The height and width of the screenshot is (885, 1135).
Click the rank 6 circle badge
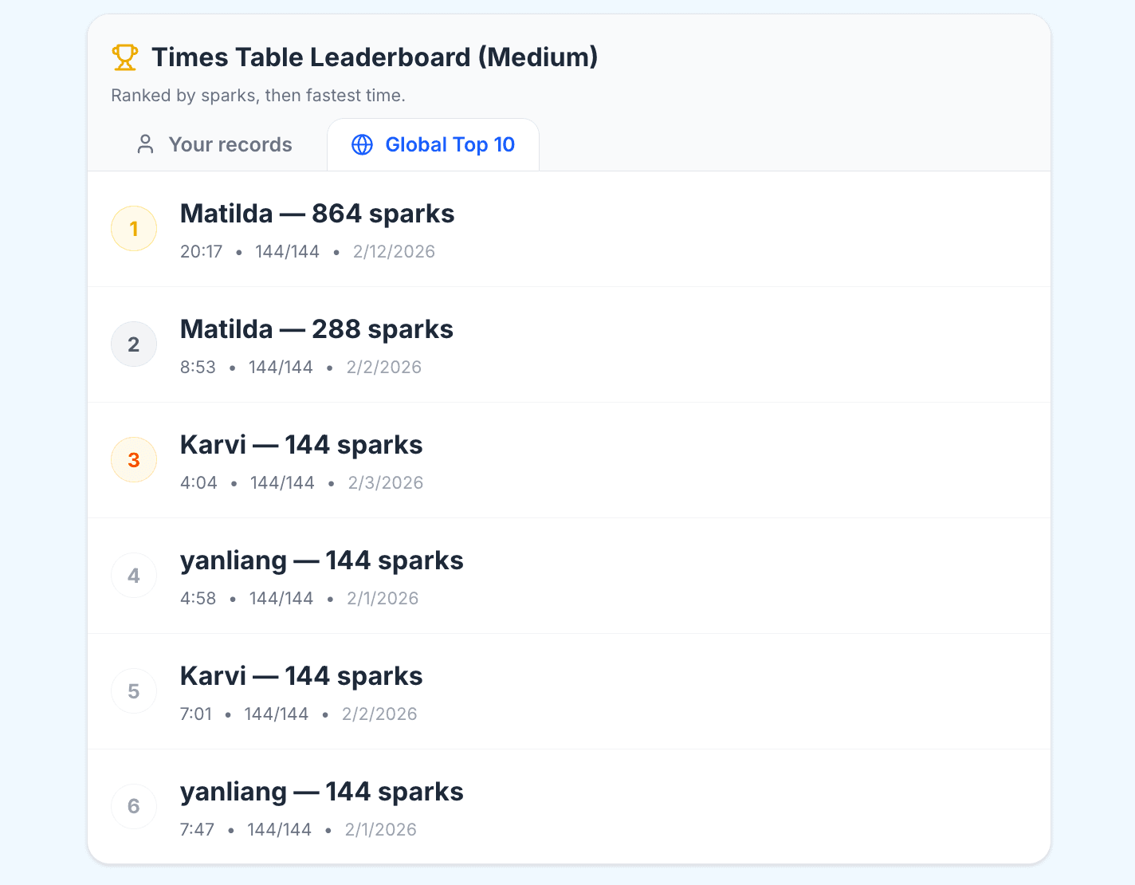pos(134,806)
